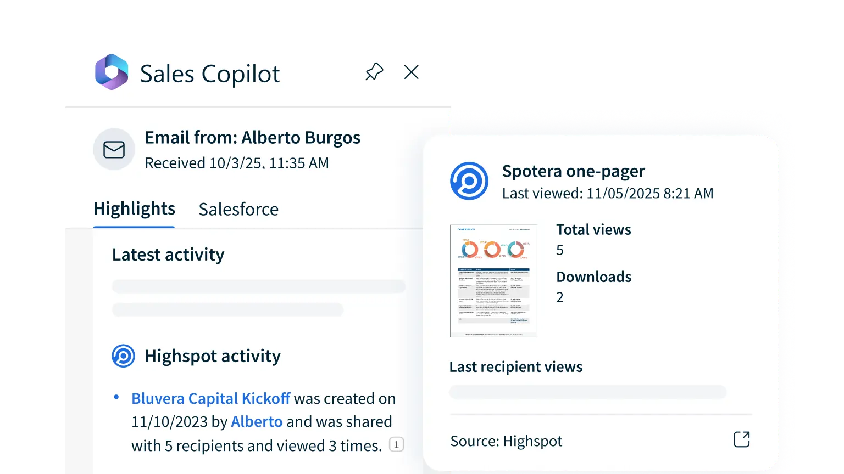This screenshot has width=844, height=474.
Task: Click the Last recipient views placeholder bar
Action: [x=587, y=392]
